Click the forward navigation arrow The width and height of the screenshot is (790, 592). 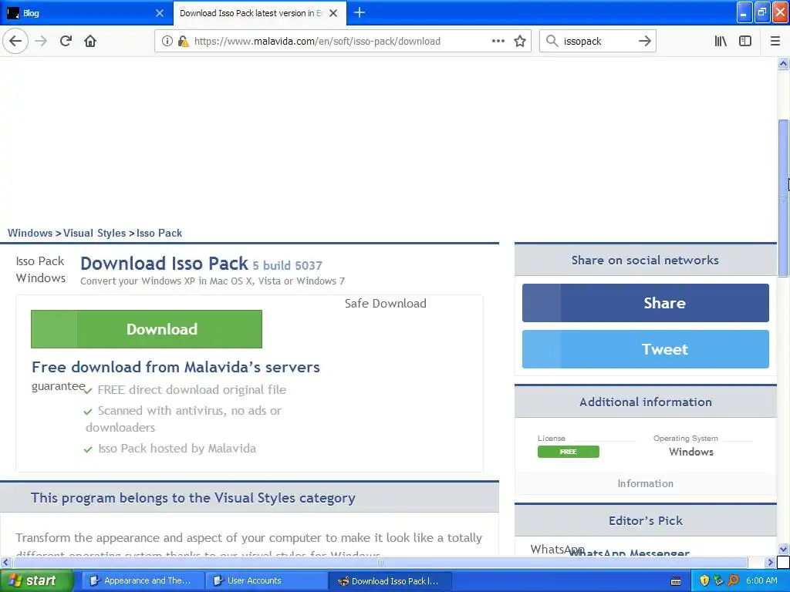41,42
